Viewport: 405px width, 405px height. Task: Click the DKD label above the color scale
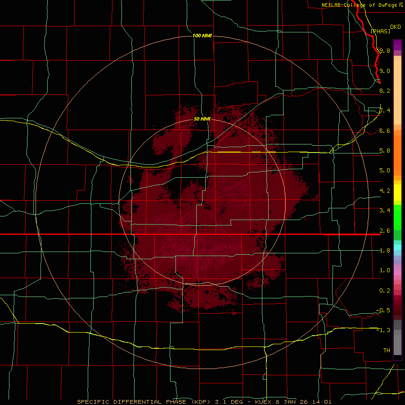[x=396, y=27]
